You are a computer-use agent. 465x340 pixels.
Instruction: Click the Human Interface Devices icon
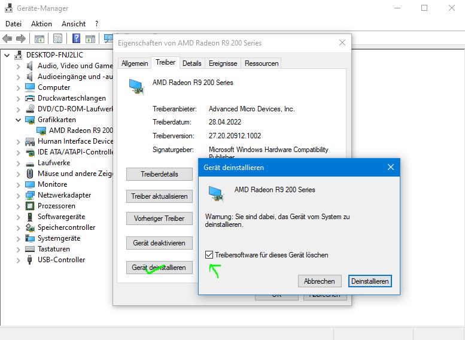[30, 141]
